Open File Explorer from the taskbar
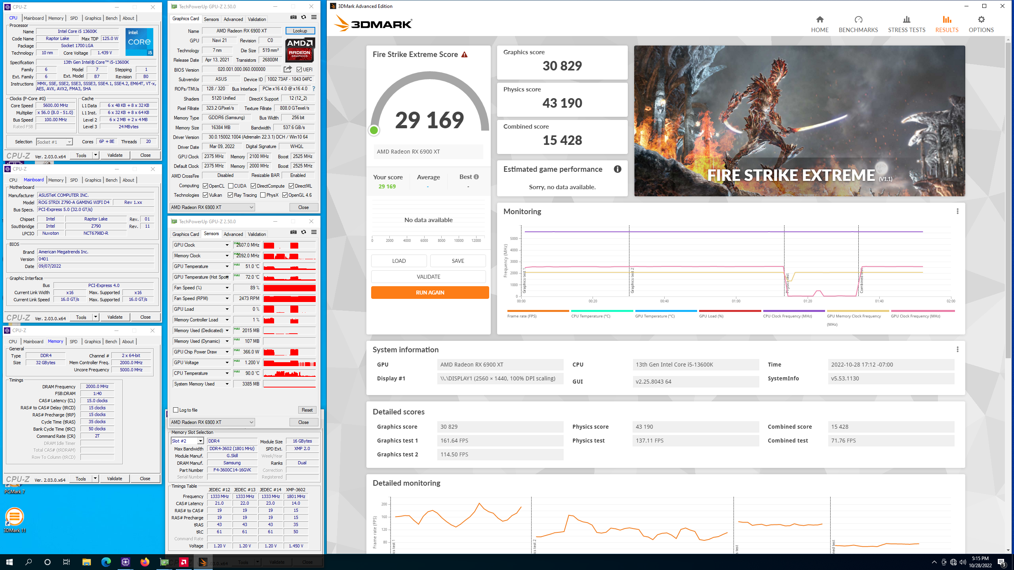 point(86,562)
